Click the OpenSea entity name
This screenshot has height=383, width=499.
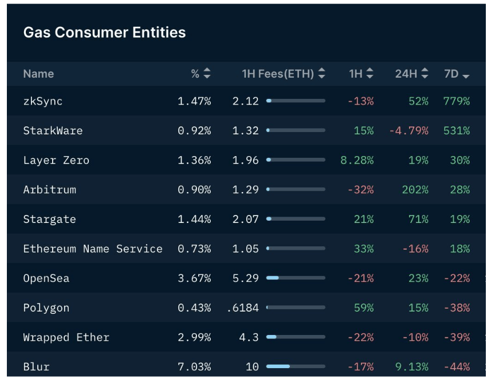click(46, 278)
